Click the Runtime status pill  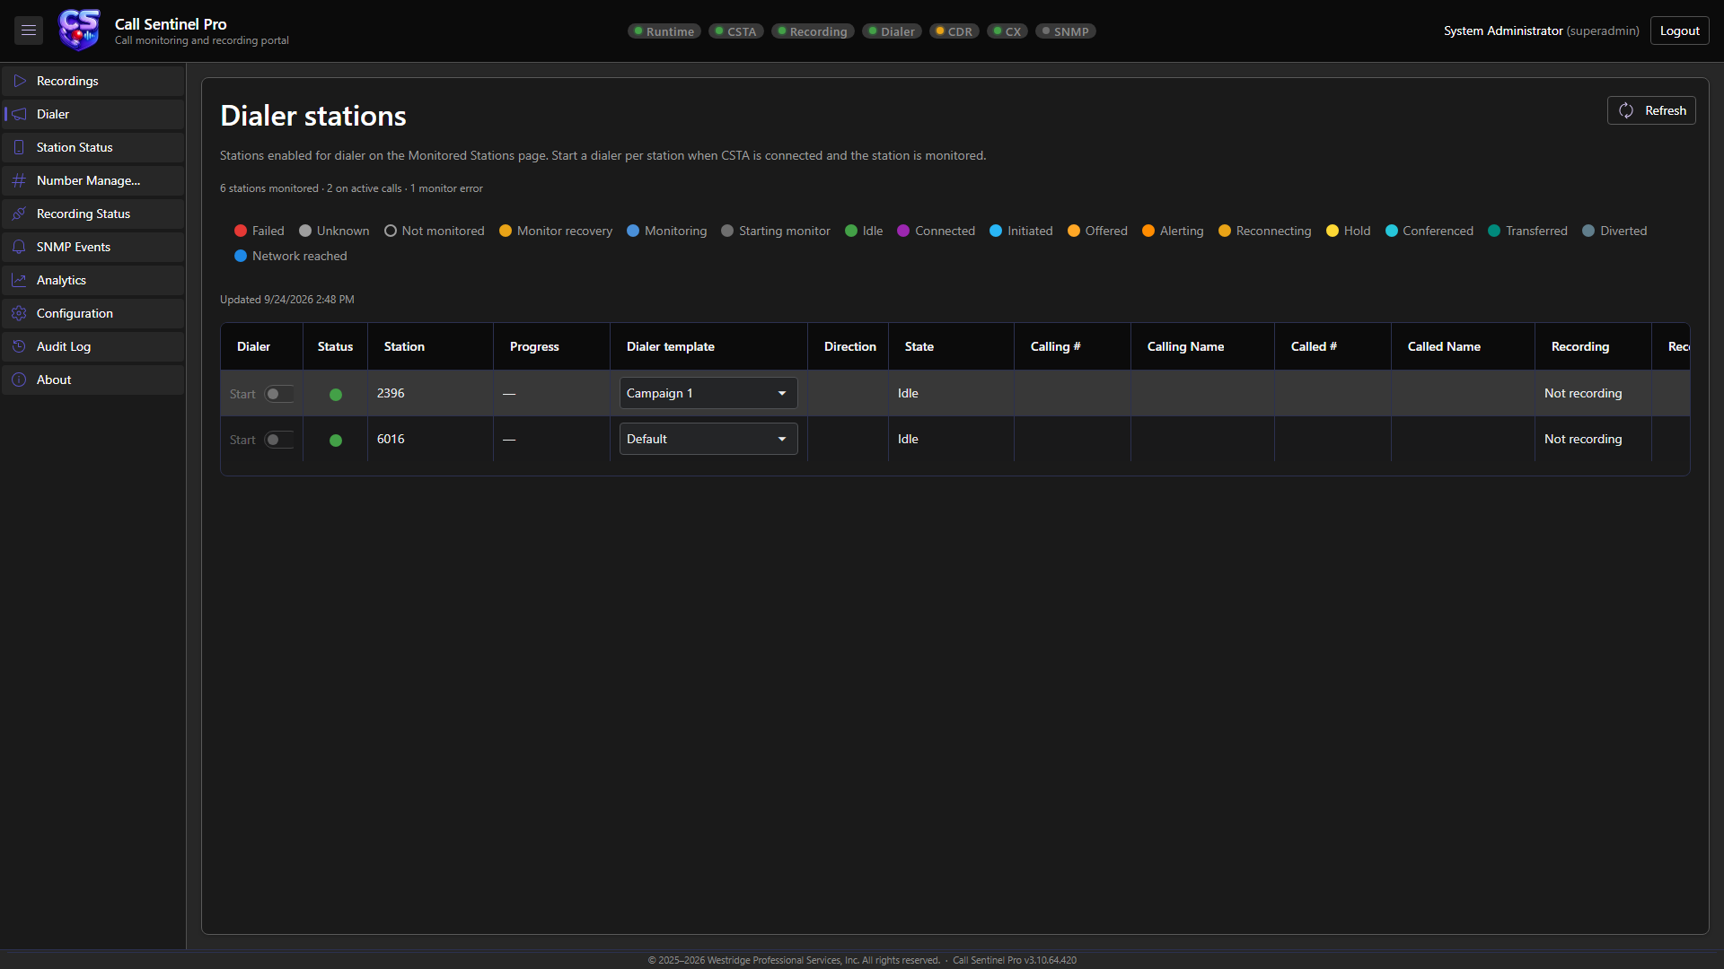point(664,31)
